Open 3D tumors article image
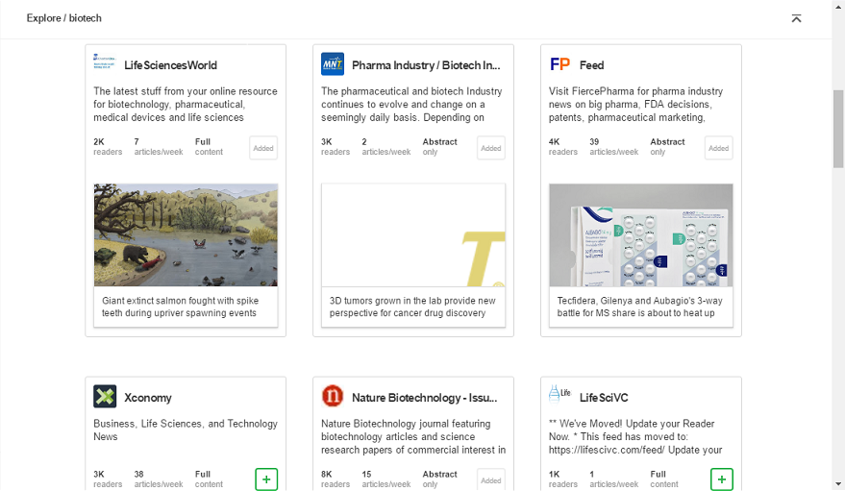The width and height of the screenshot is (845, 491). click(x=413, y=234)
